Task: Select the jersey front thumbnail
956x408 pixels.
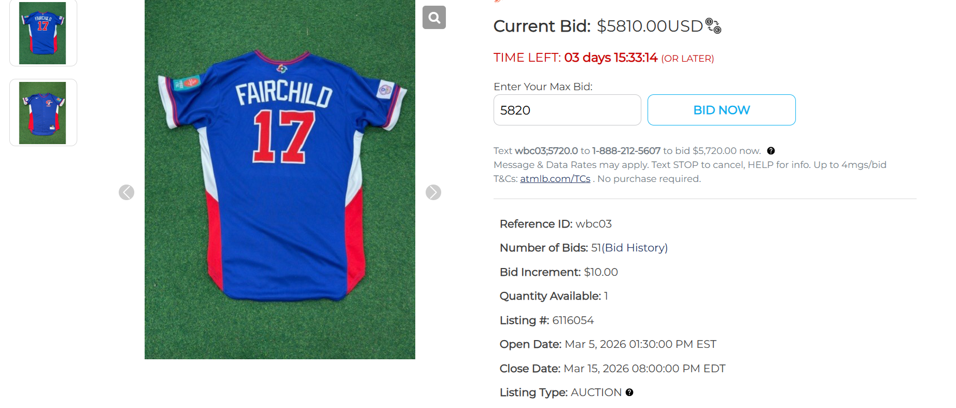Action: coord(43,112)
